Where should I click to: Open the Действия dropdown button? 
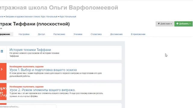(x=165, y=24)
